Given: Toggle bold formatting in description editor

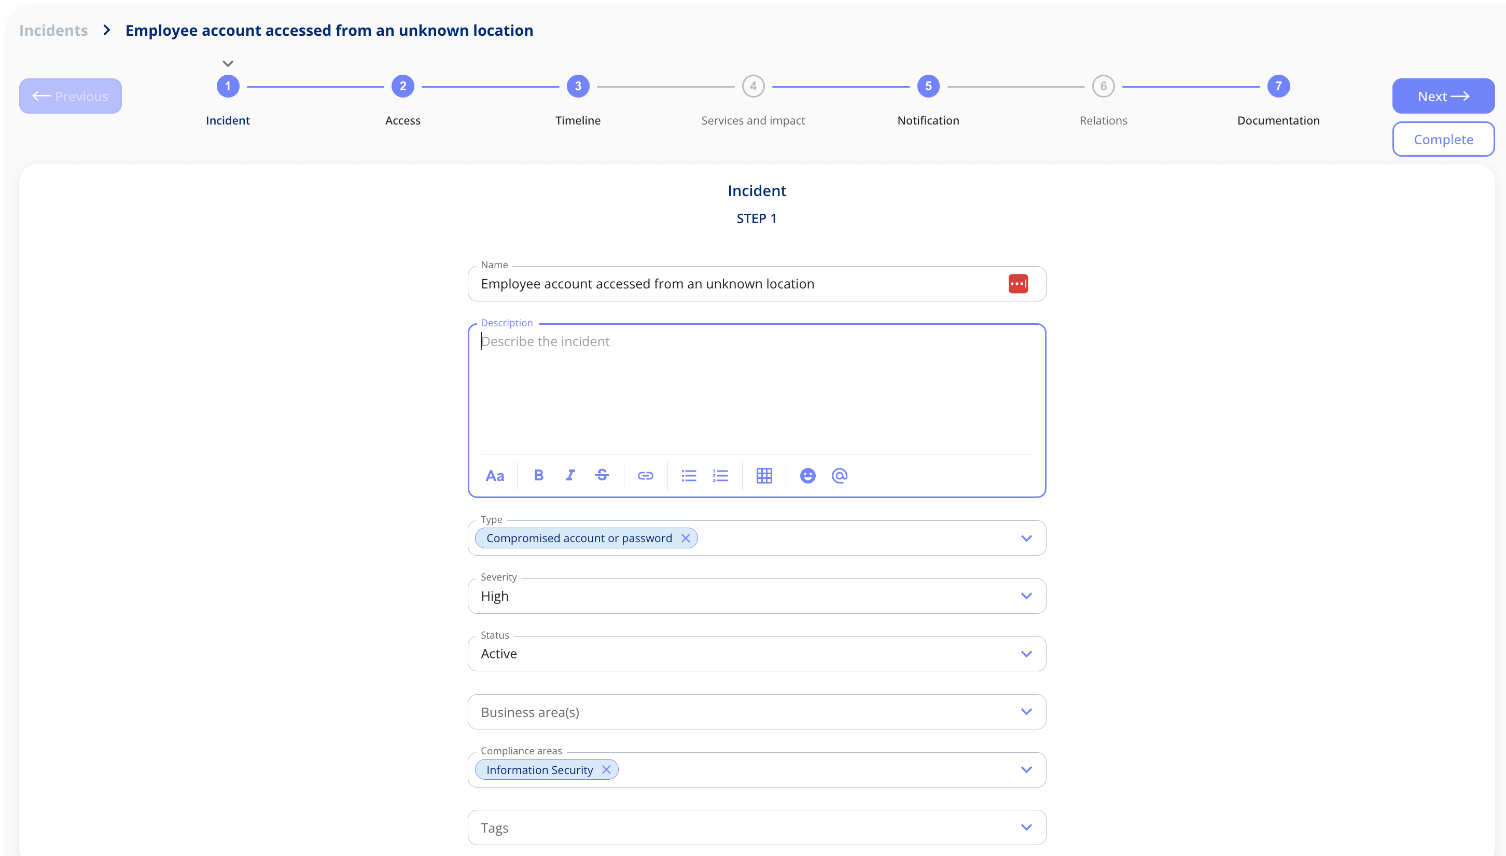Looking at the screenshot, I should (x=538, y=475).
